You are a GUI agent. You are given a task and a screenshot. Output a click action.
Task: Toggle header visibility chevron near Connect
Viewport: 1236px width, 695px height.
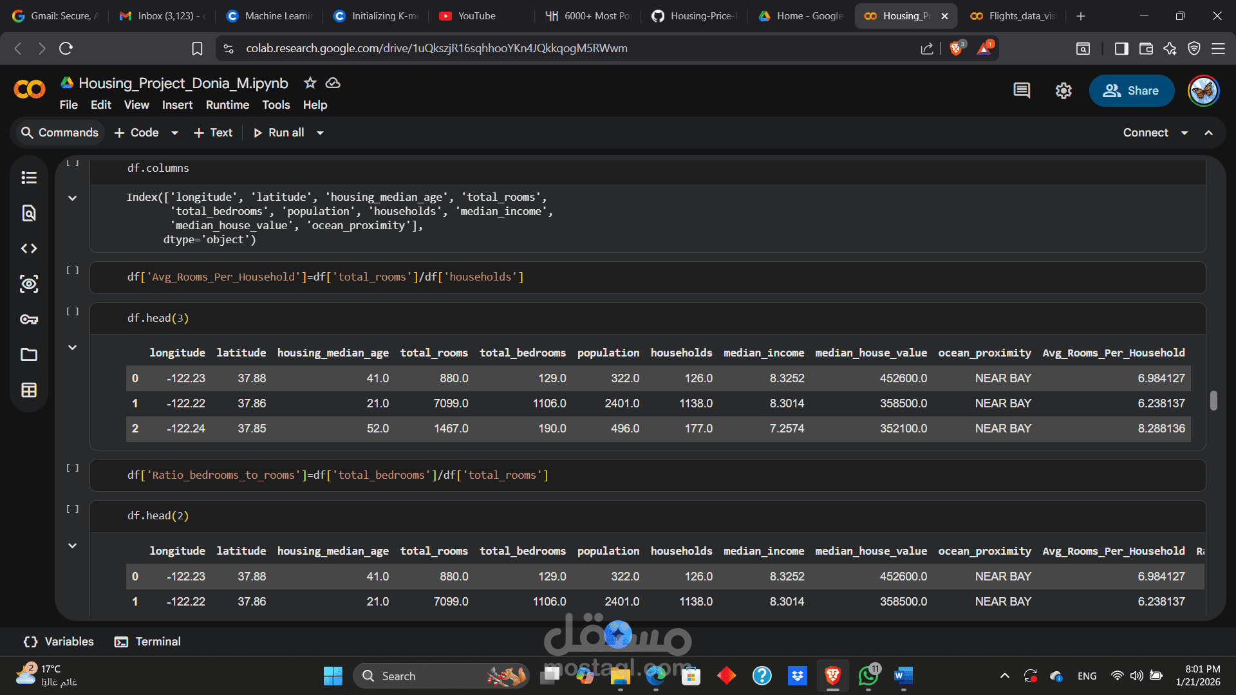coord(1209,133)
